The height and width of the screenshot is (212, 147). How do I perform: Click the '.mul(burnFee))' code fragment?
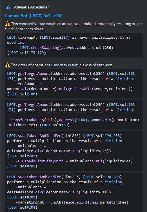click(x=22, y=125)
